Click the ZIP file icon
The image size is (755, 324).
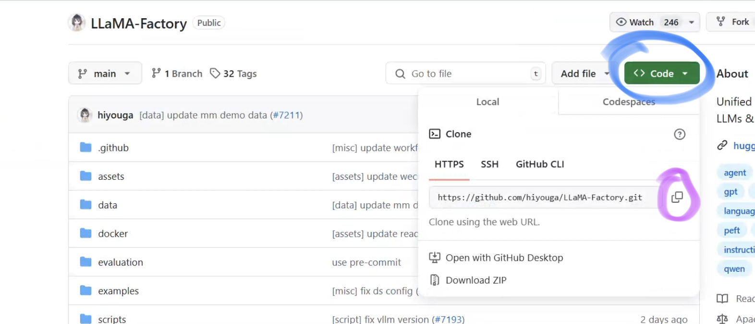435,280
